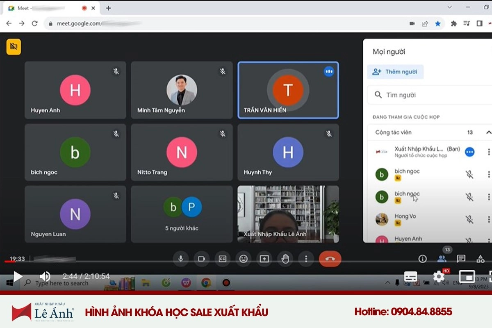
Task: Open the activities shapes icon
Action: point(480,259)
